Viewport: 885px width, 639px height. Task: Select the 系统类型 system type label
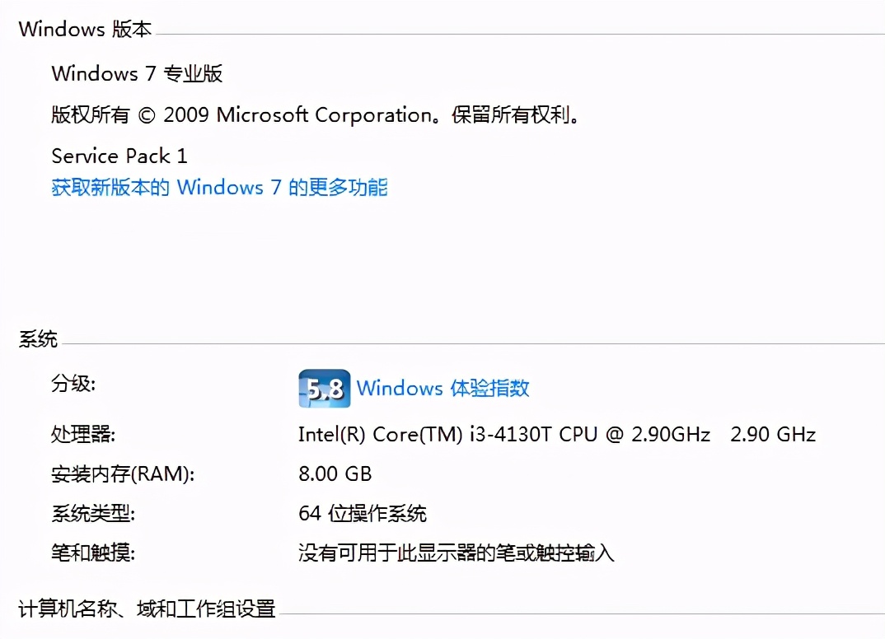tap(93, 513)
